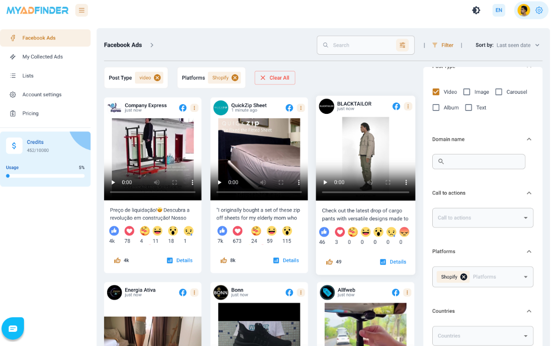Viewport: 553px width, 346px height.
Task: Click Clear All filters button
Action: pyautogui.click(x=275, y=78)
